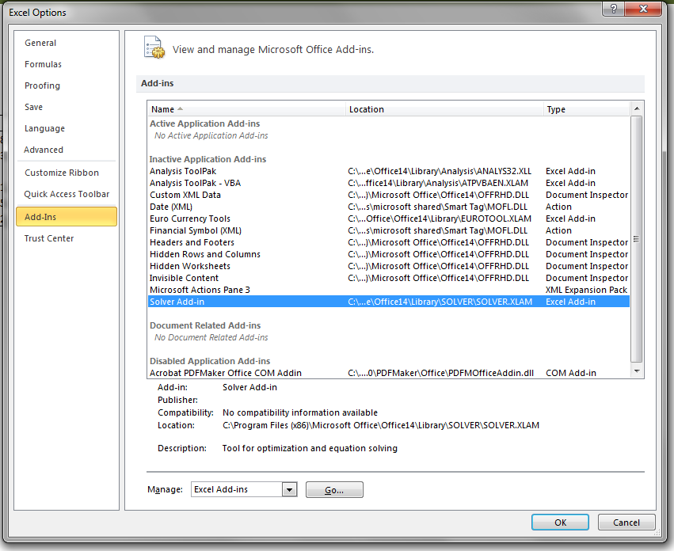Select Acrobat PDFMaker Office COM Addin
The image size is (674, 551).
tap(226, 373)
